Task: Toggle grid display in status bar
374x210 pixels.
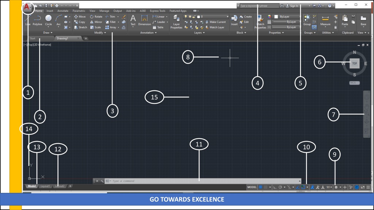Action: [x=260, y=187]
